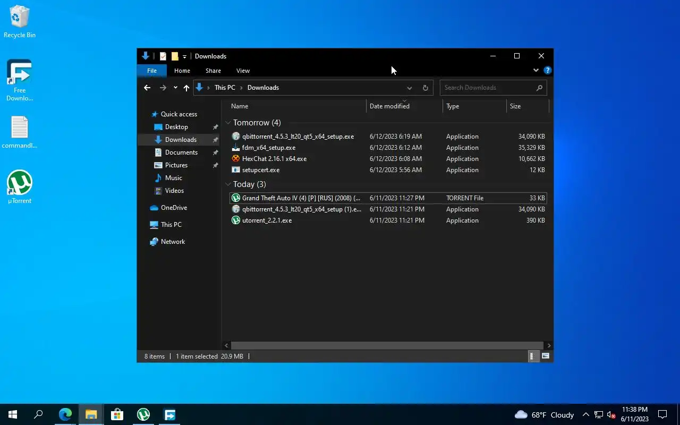Image resolution: width=680 pixels, height=425 pixels.
Task: Select HexChat 2.16.1 x64.exe file
Action: (388, 159)
